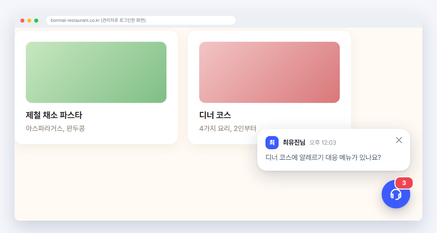Click the sender name 최유진님
Screen dimensions: 437x233
click(294, 142)
